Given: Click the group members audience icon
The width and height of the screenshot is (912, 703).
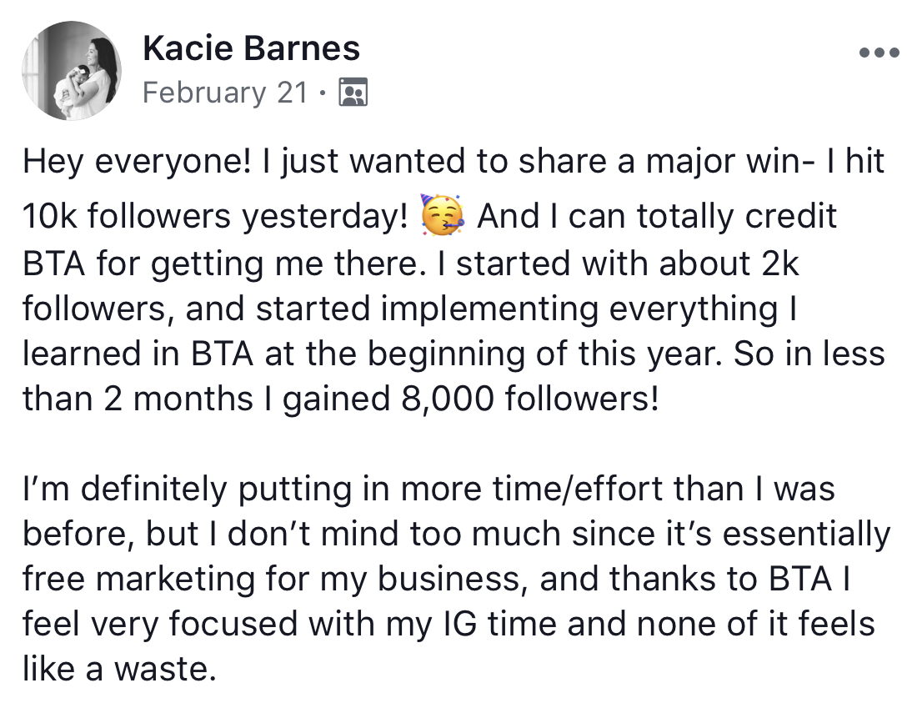Looking at the screenshot, I should (353, 92).
